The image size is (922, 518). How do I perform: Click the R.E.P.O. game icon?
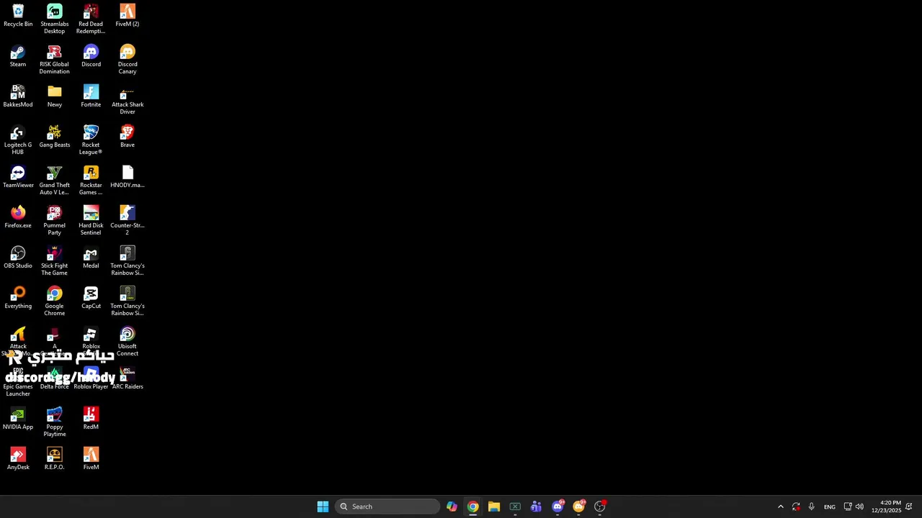click(54, 459)
